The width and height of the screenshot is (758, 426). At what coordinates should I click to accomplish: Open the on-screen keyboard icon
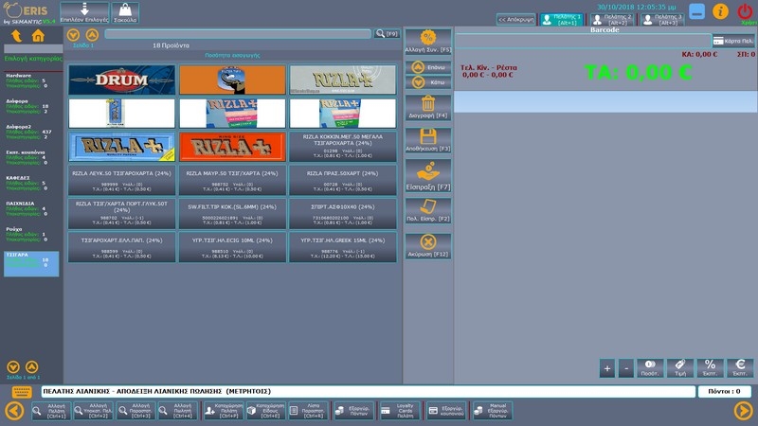22,392
